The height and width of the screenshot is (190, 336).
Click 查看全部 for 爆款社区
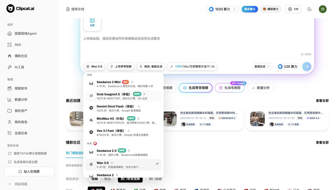pyautogui.click(x=322, y=142)
